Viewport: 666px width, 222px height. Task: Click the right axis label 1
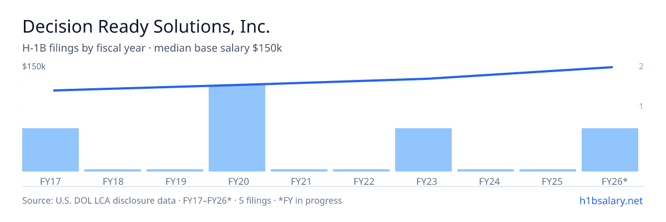[x=641, y=106]
